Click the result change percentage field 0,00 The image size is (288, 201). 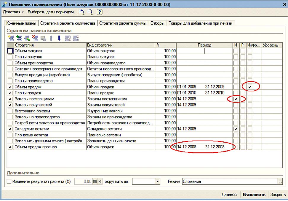tap(83, 181)
